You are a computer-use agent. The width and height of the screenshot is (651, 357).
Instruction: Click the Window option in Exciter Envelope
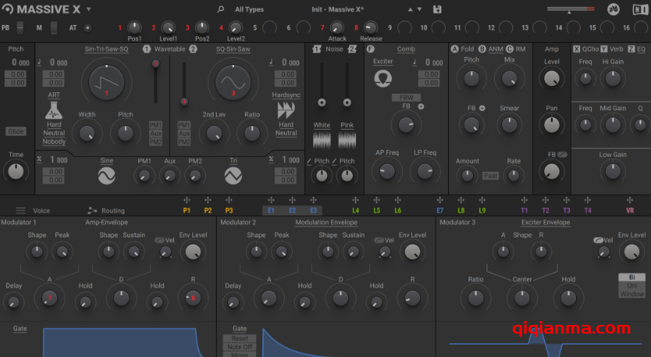click(x=631, y=294)
